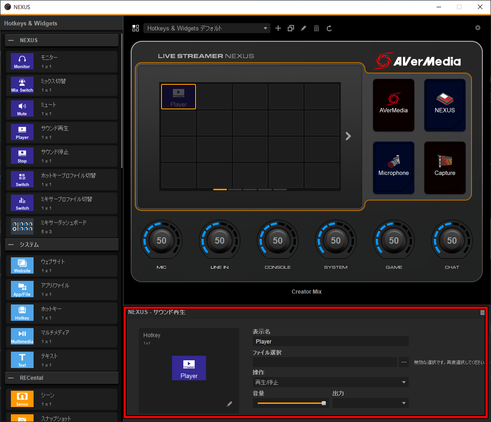The image size is (491, 422).
Task: Select the Website widget icon
Action: 22,265
